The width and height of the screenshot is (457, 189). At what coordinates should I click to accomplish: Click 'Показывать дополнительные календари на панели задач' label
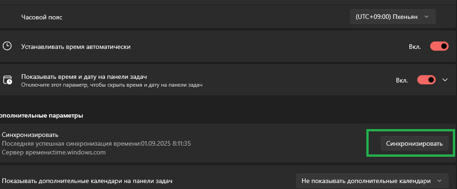(87, 181)
